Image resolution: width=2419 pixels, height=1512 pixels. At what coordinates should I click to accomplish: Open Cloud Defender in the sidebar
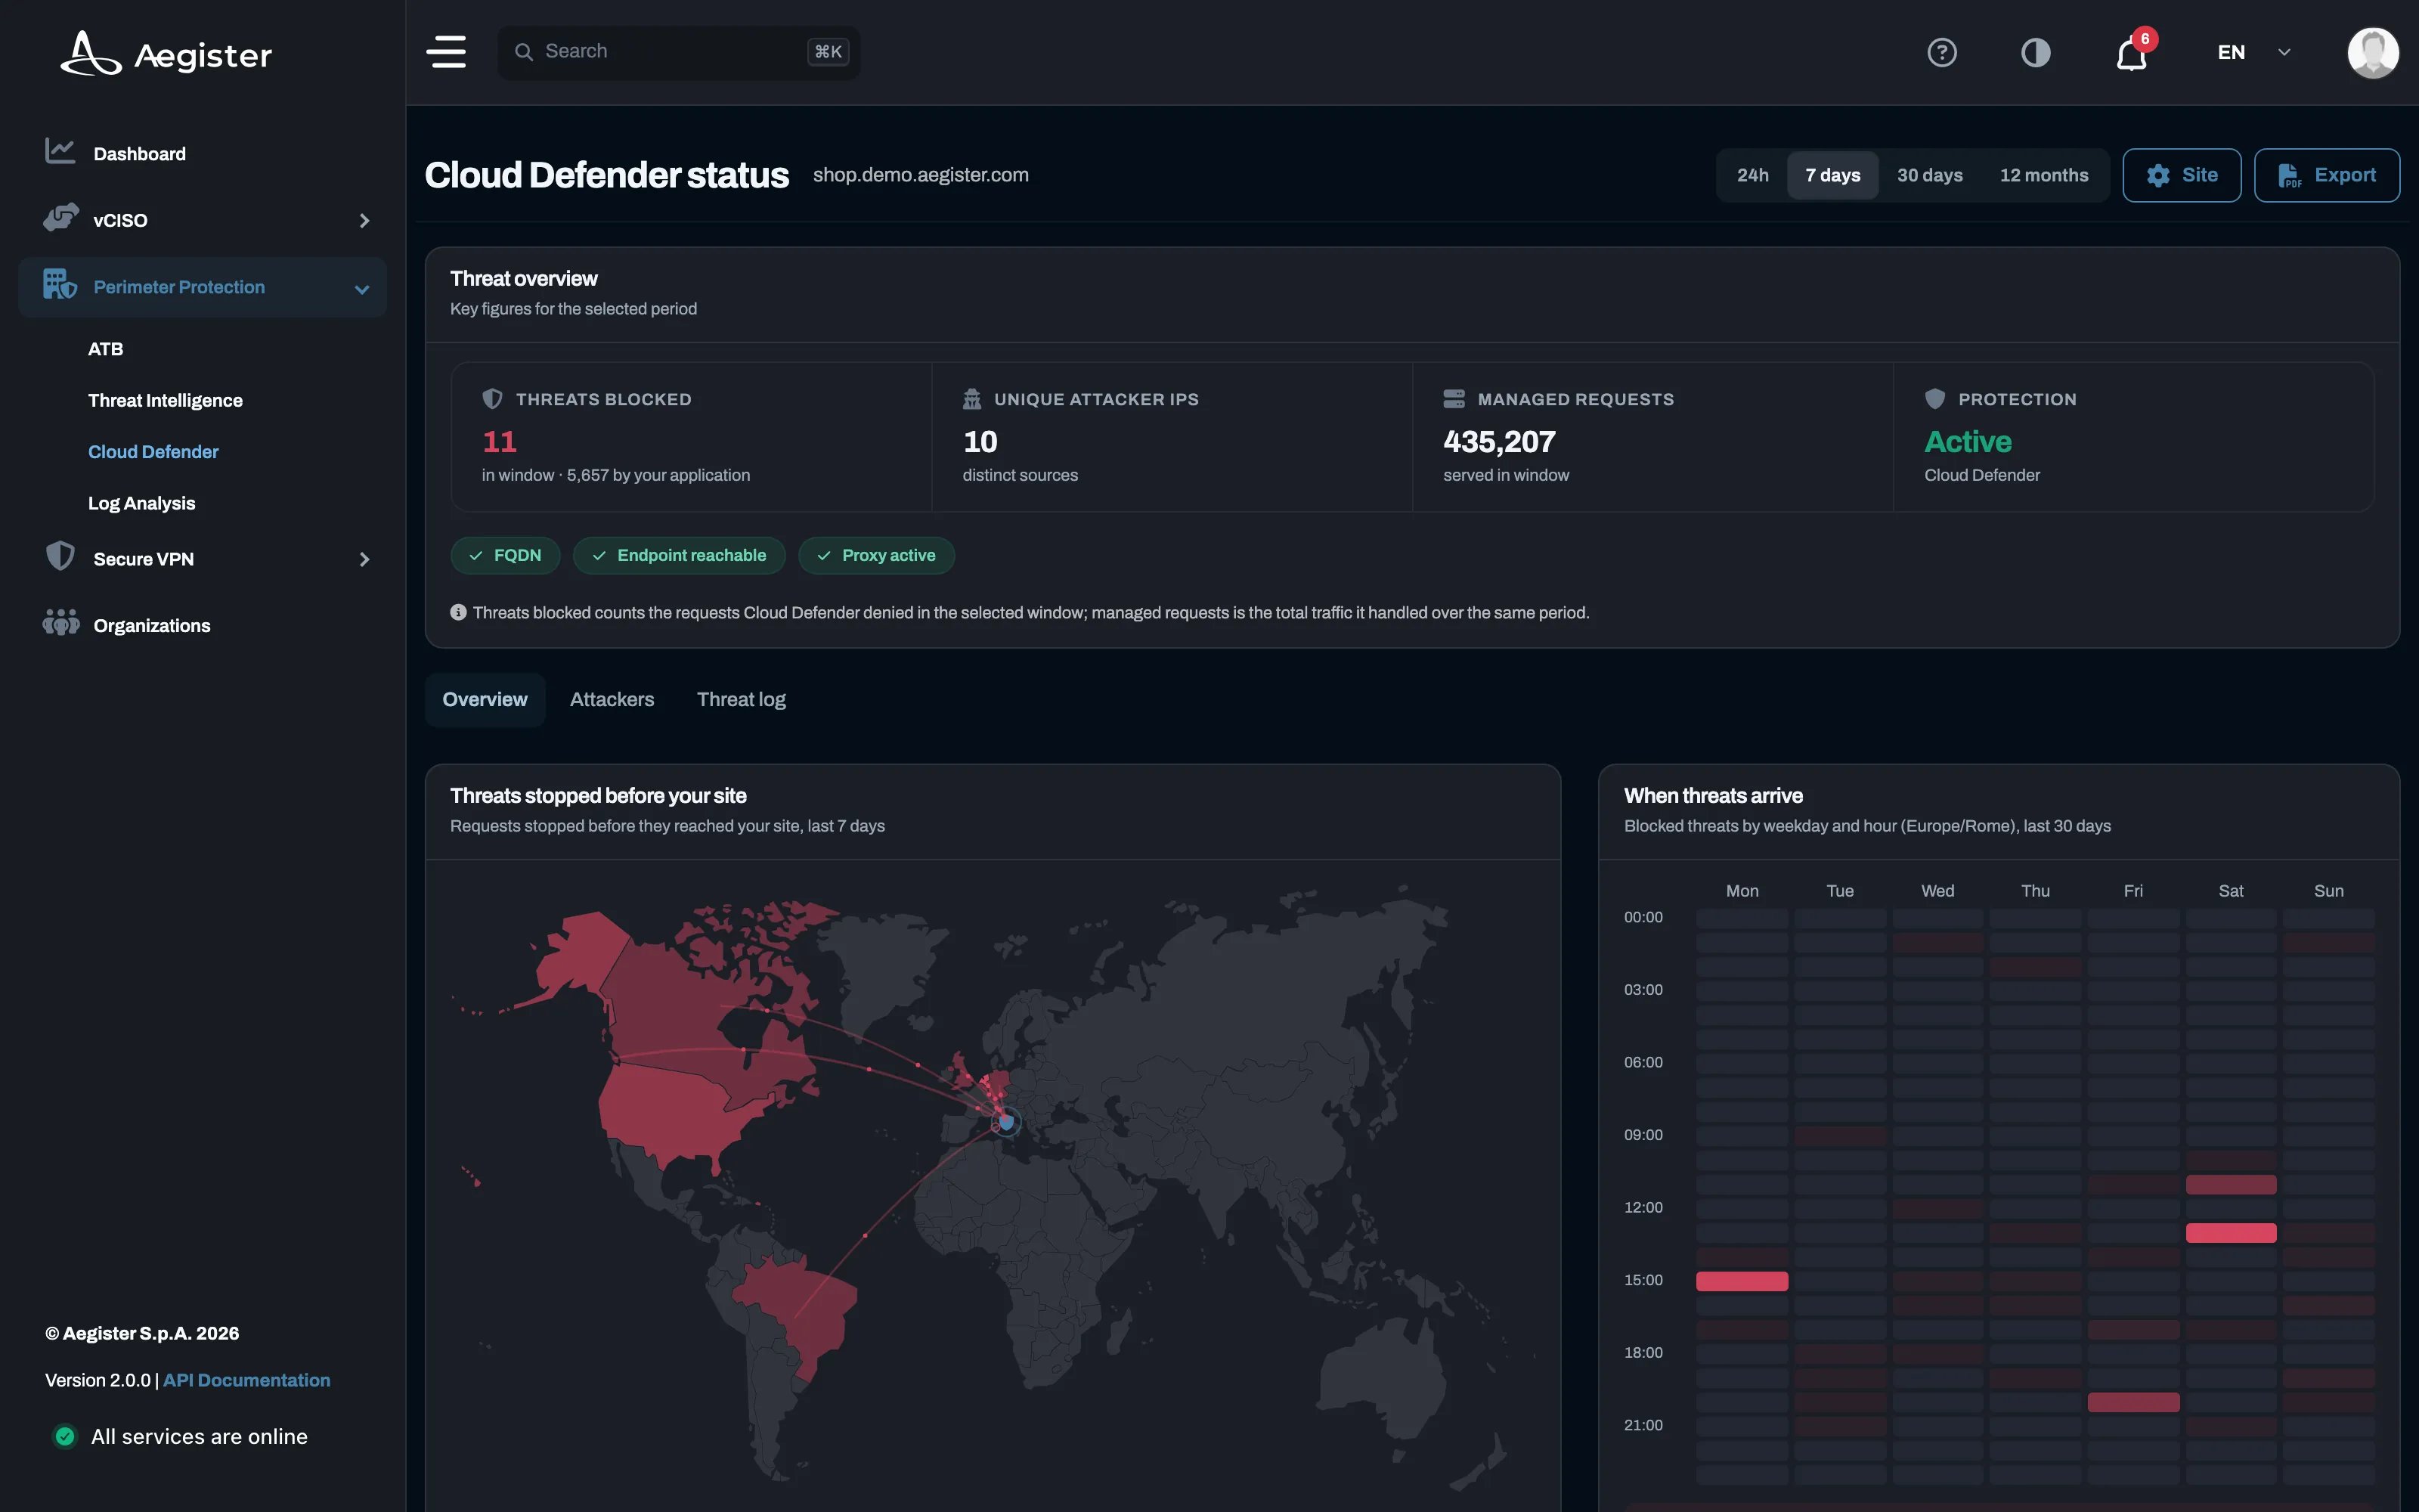pyautogui.click(x=153, y=452)
